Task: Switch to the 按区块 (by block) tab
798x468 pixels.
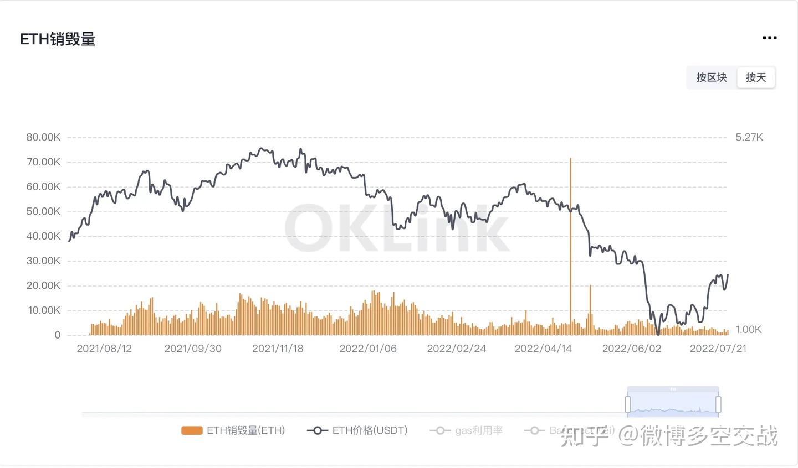Action: (x=712, y=77)
